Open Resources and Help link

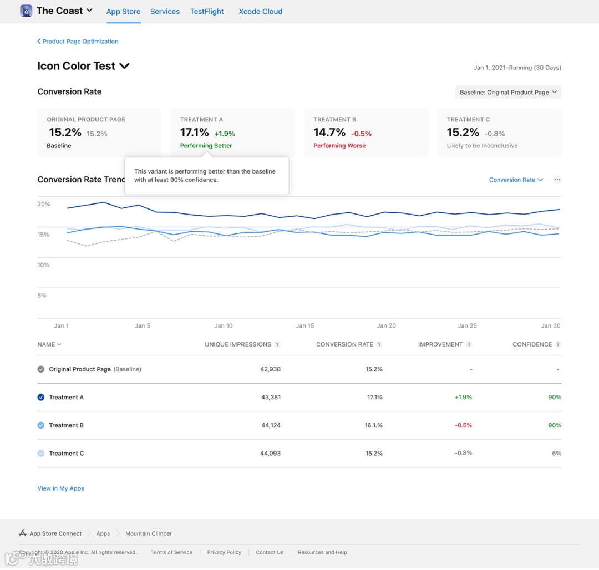coord(322,552)
